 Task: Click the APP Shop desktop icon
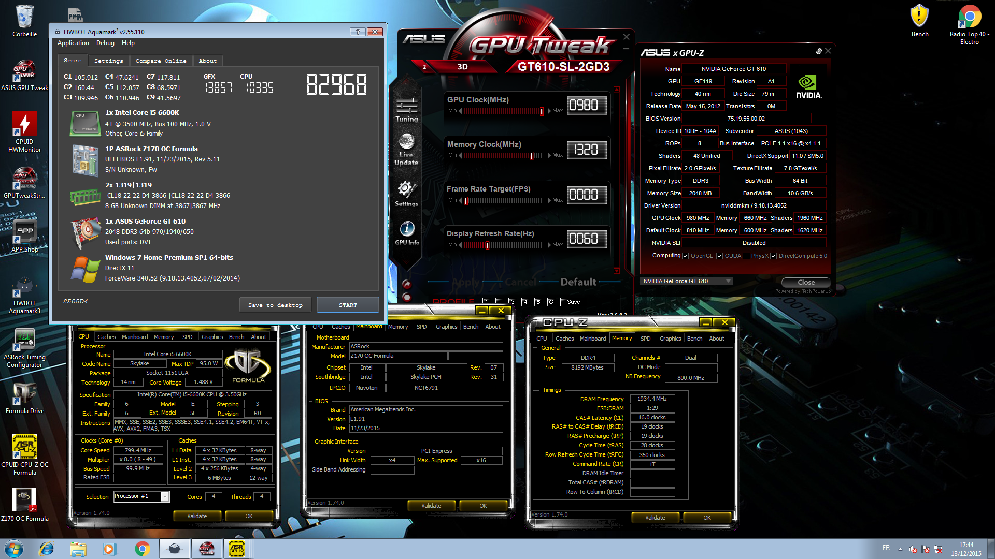point(24,237)
